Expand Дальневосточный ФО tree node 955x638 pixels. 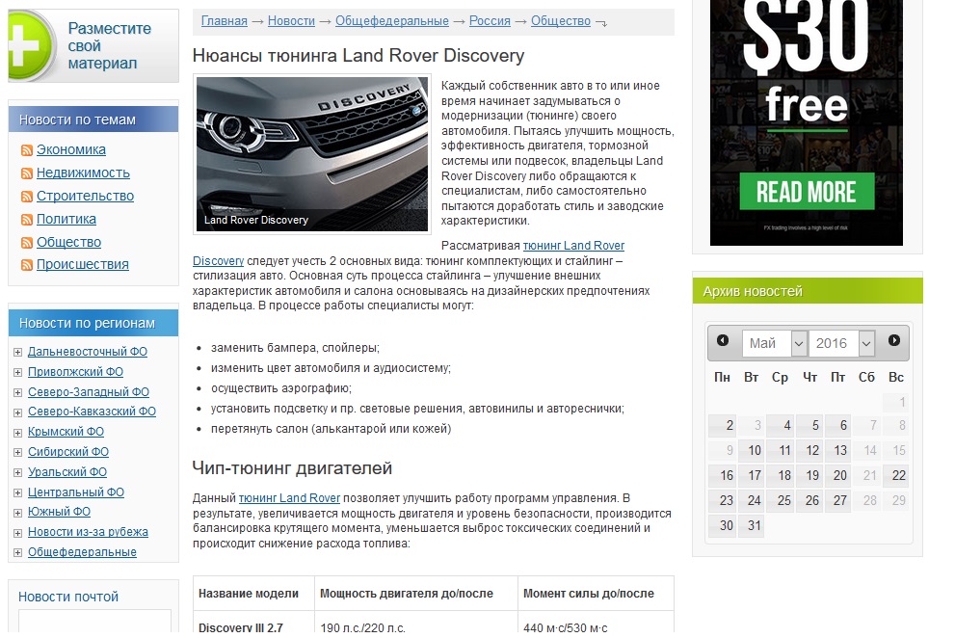point(17,352)
